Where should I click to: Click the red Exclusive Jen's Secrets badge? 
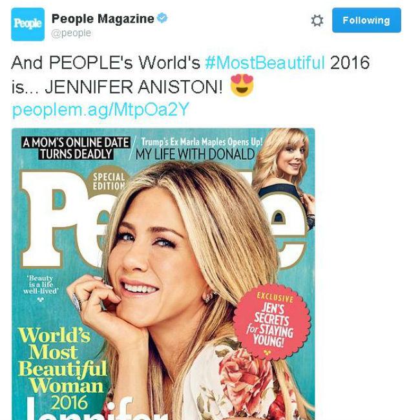pos(272,322)
